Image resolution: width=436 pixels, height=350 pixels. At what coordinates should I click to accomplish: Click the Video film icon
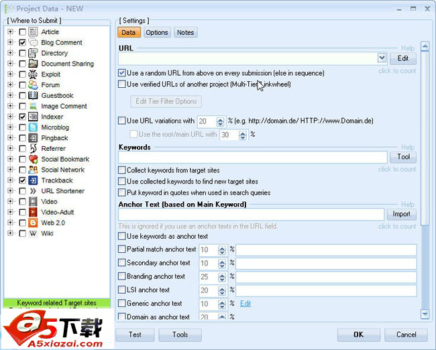(x=33, y=202)
